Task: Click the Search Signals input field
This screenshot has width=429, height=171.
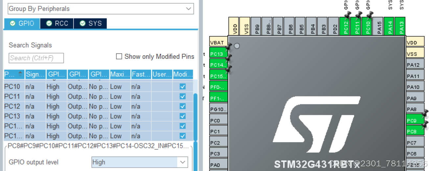Action: pyautogui.click(x=36, y=58)
